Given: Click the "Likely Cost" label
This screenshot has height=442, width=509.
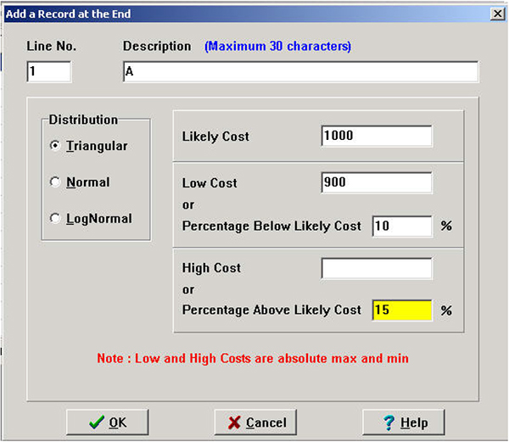Looking at the screenshot, I should click(215, 137).
